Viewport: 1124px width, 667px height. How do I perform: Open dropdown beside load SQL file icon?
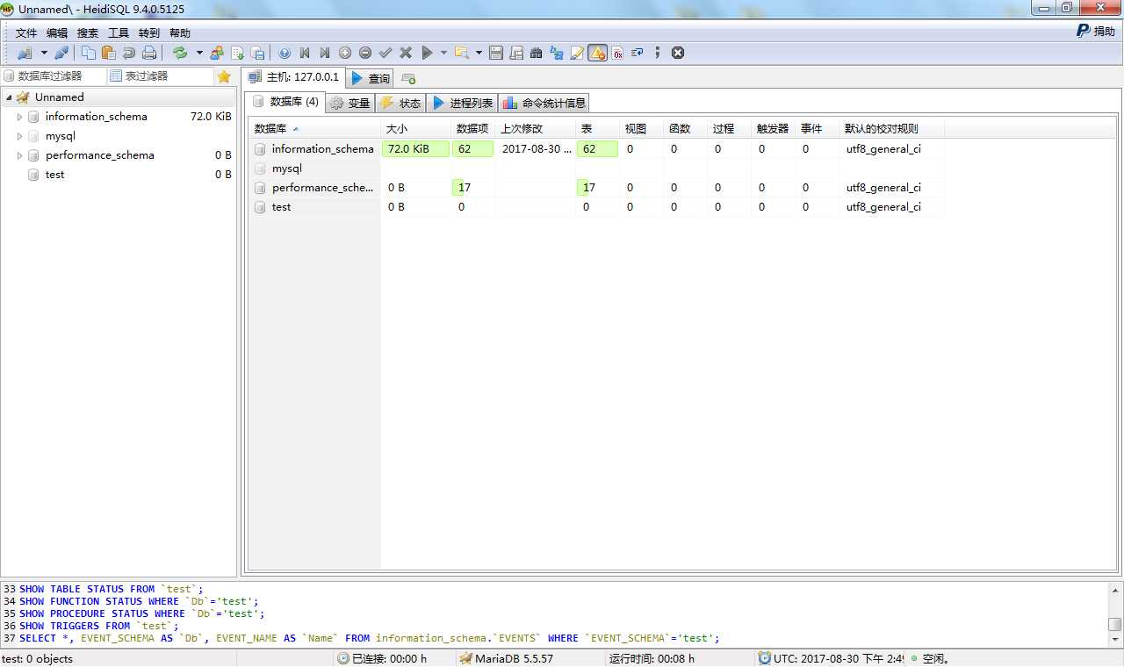click(x=479, y=53)
